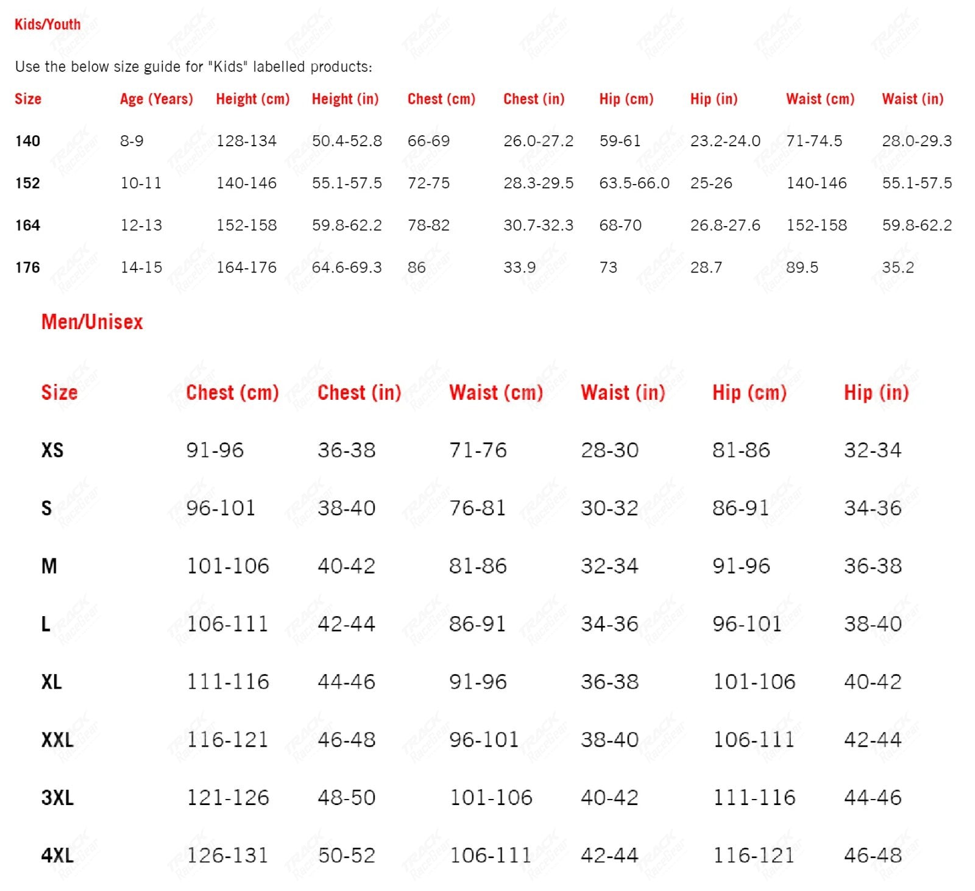The height and width of the screenshot is (891, 975).
Task: Click the Height (in) column header
Action: (x=345, y=99)
